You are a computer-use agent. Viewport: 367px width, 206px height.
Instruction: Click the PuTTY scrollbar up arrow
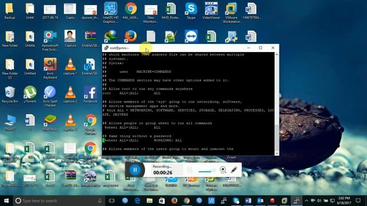pos(276,54)
